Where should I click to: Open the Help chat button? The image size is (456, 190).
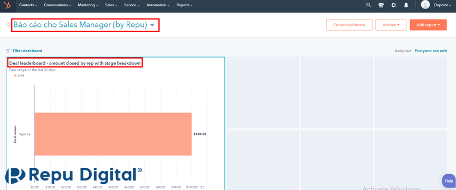click(449, 180)
